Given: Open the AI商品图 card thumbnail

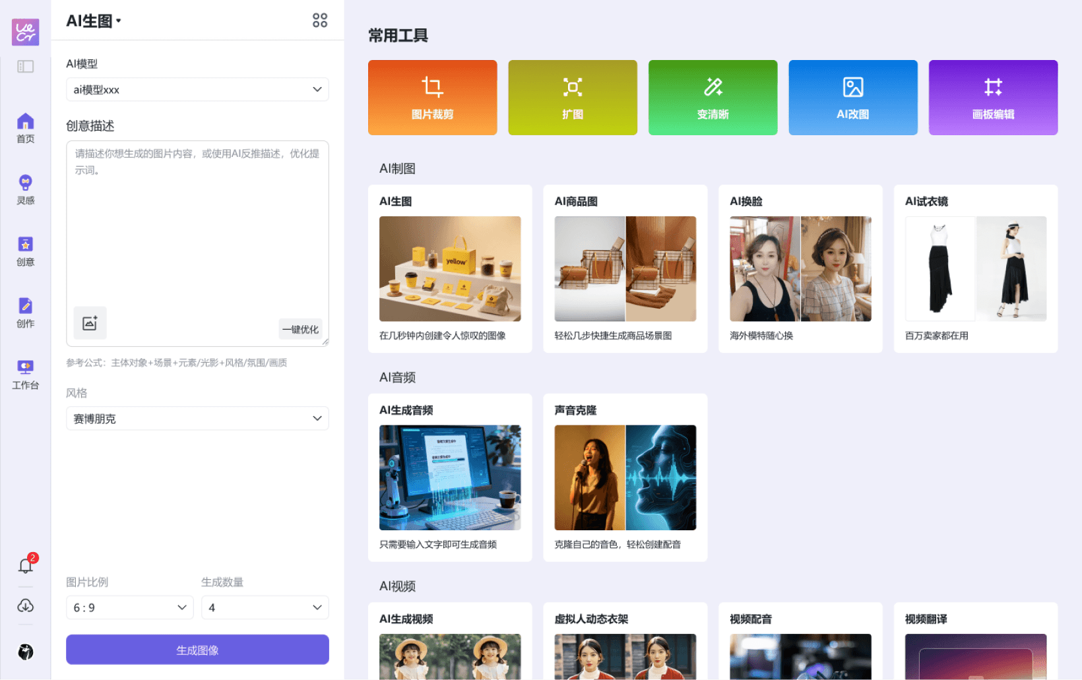Looking at the screenshot, I should click(625, 268).
